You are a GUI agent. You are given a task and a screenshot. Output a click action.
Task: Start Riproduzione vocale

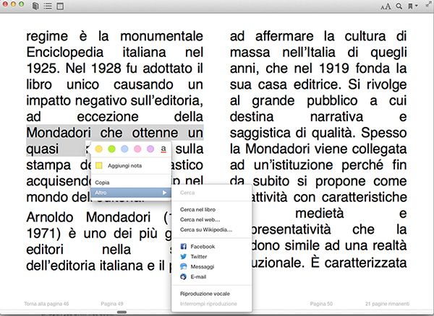point(205,294)
